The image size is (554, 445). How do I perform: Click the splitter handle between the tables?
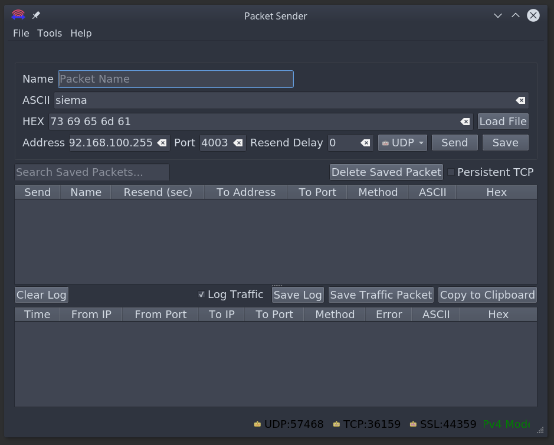(277, 285)
